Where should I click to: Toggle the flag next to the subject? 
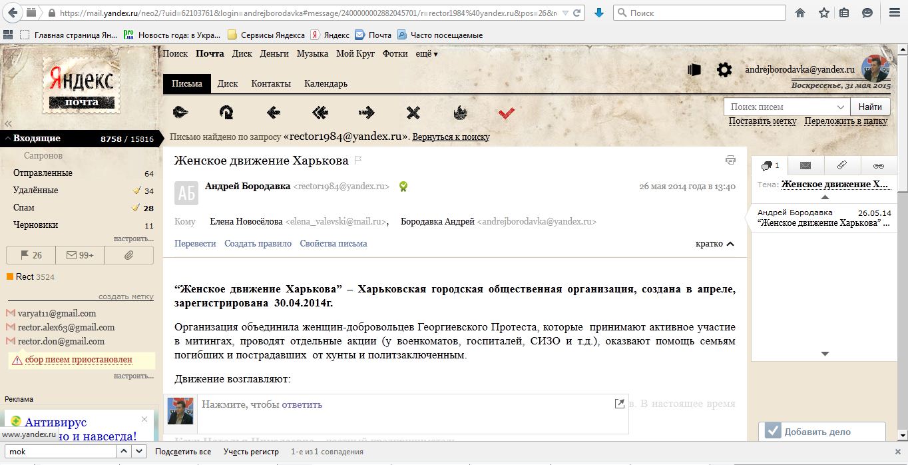pos(358,161)
